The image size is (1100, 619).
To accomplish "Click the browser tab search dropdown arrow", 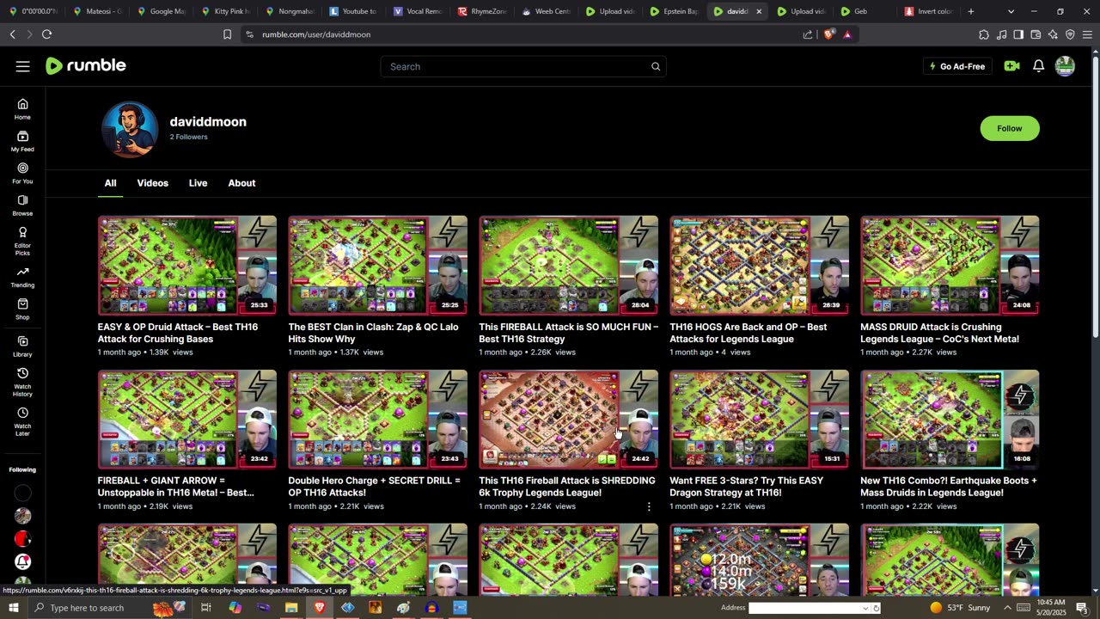I will point(1011,11).
